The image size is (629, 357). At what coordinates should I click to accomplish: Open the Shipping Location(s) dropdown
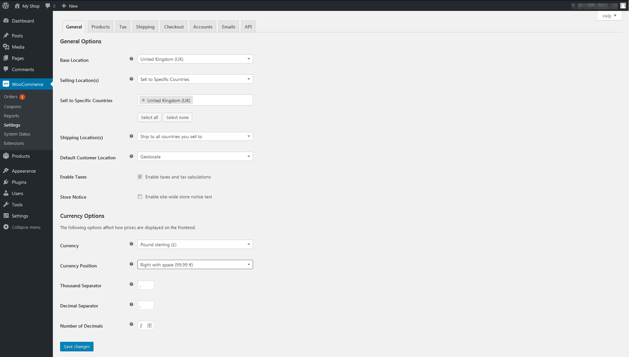point(195,137)
